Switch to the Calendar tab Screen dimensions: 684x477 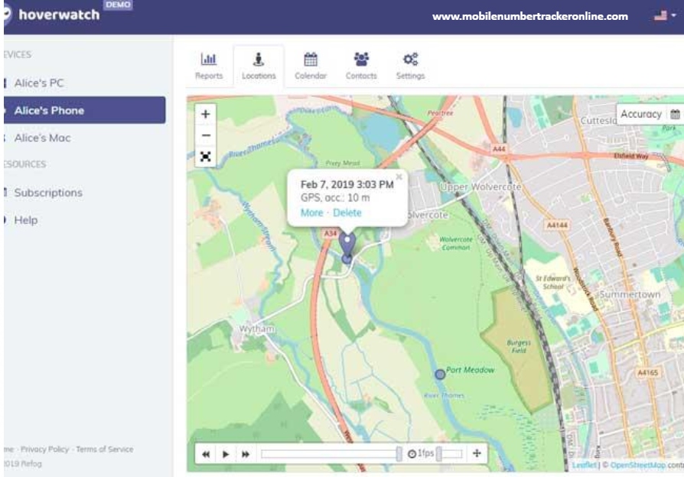pyautogui.click(x=311, y=67)
